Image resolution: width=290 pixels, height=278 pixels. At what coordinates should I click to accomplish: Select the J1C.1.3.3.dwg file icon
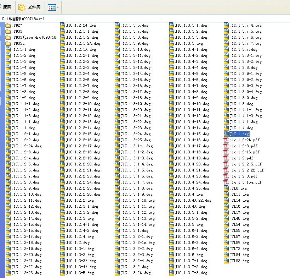(x=172, y=43)
